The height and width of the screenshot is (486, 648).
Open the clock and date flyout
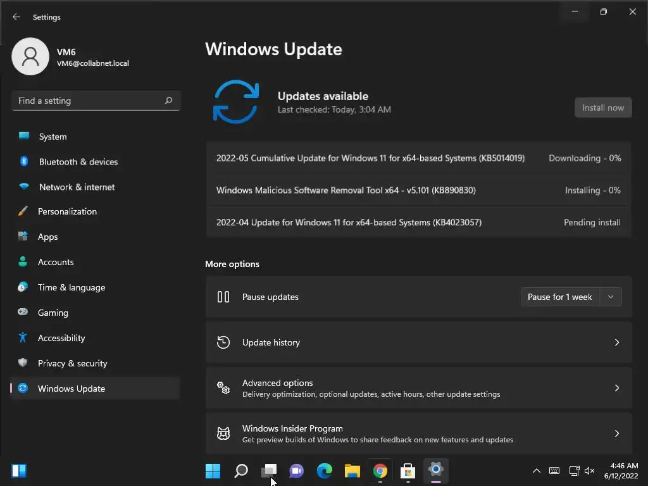click(621, 471)
